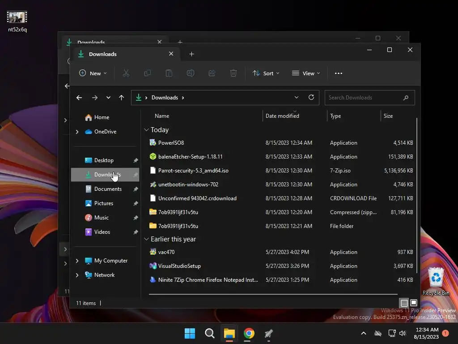Refresh the Downloads folder view
458x344 pixels.
[311, 97]
